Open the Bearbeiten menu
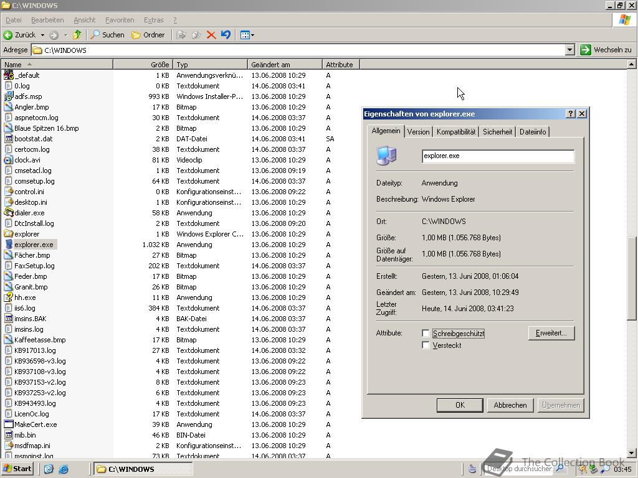The image size is (638, 478). coord(47,20)
